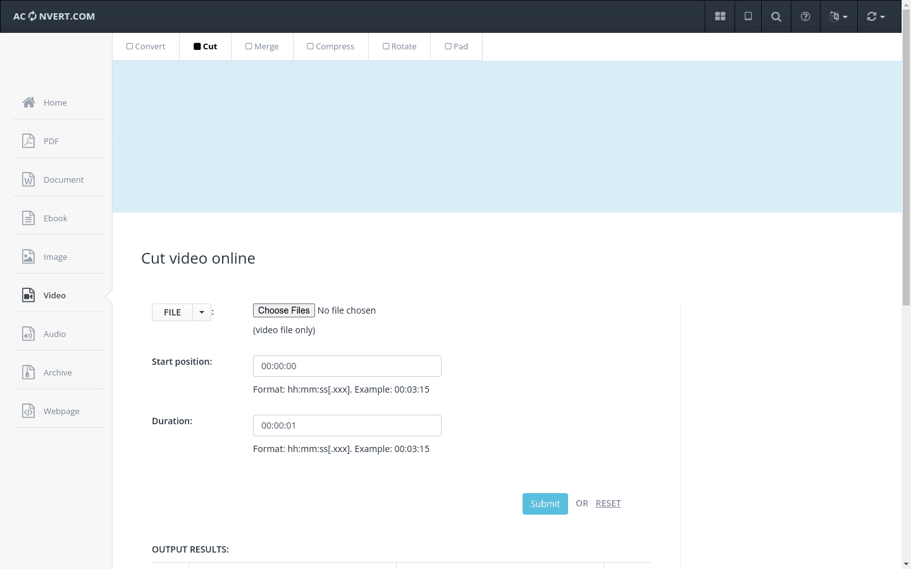Click the Start position input field
911x569 pixels.
click(x=347, y=366)
